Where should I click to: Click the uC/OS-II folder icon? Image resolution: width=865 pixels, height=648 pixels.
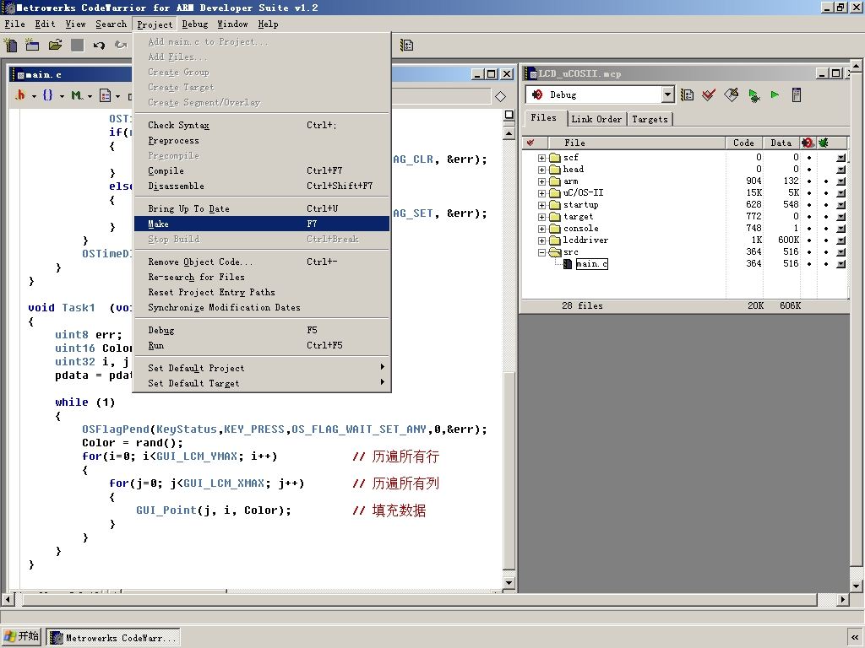[555, 193]
